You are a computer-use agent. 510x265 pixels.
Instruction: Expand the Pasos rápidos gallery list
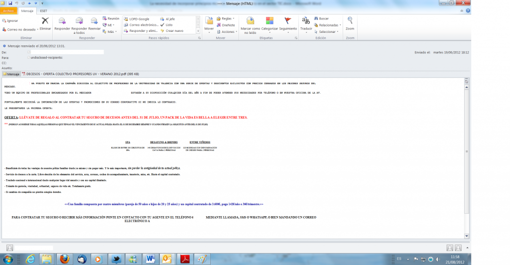point(198,31)
